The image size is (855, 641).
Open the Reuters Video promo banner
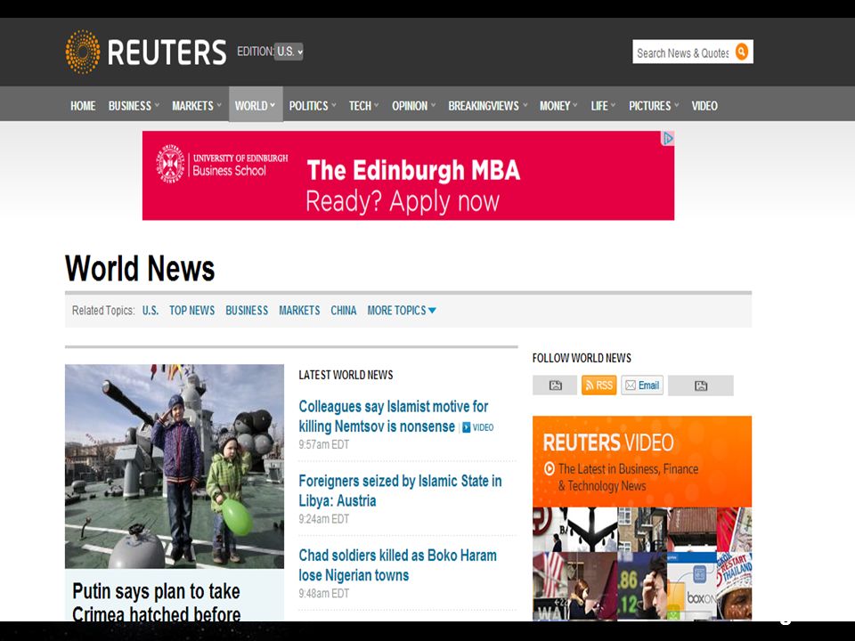click(642, 462)
